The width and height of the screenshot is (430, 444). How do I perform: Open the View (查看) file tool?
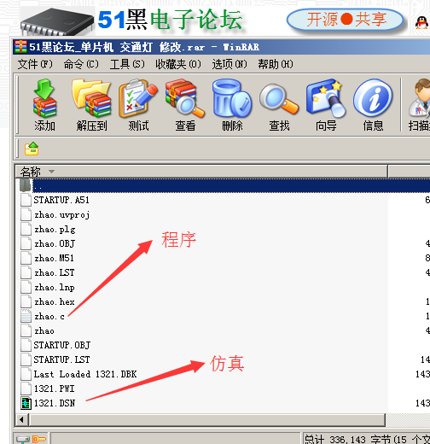(x=185, y=104)
